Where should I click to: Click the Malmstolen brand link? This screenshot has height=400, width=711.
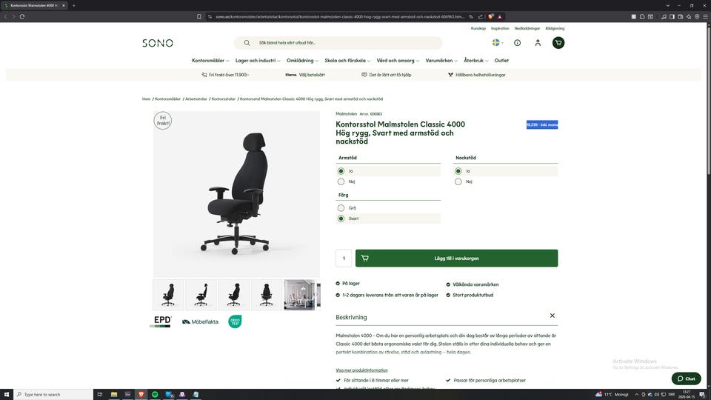point(346,114)
